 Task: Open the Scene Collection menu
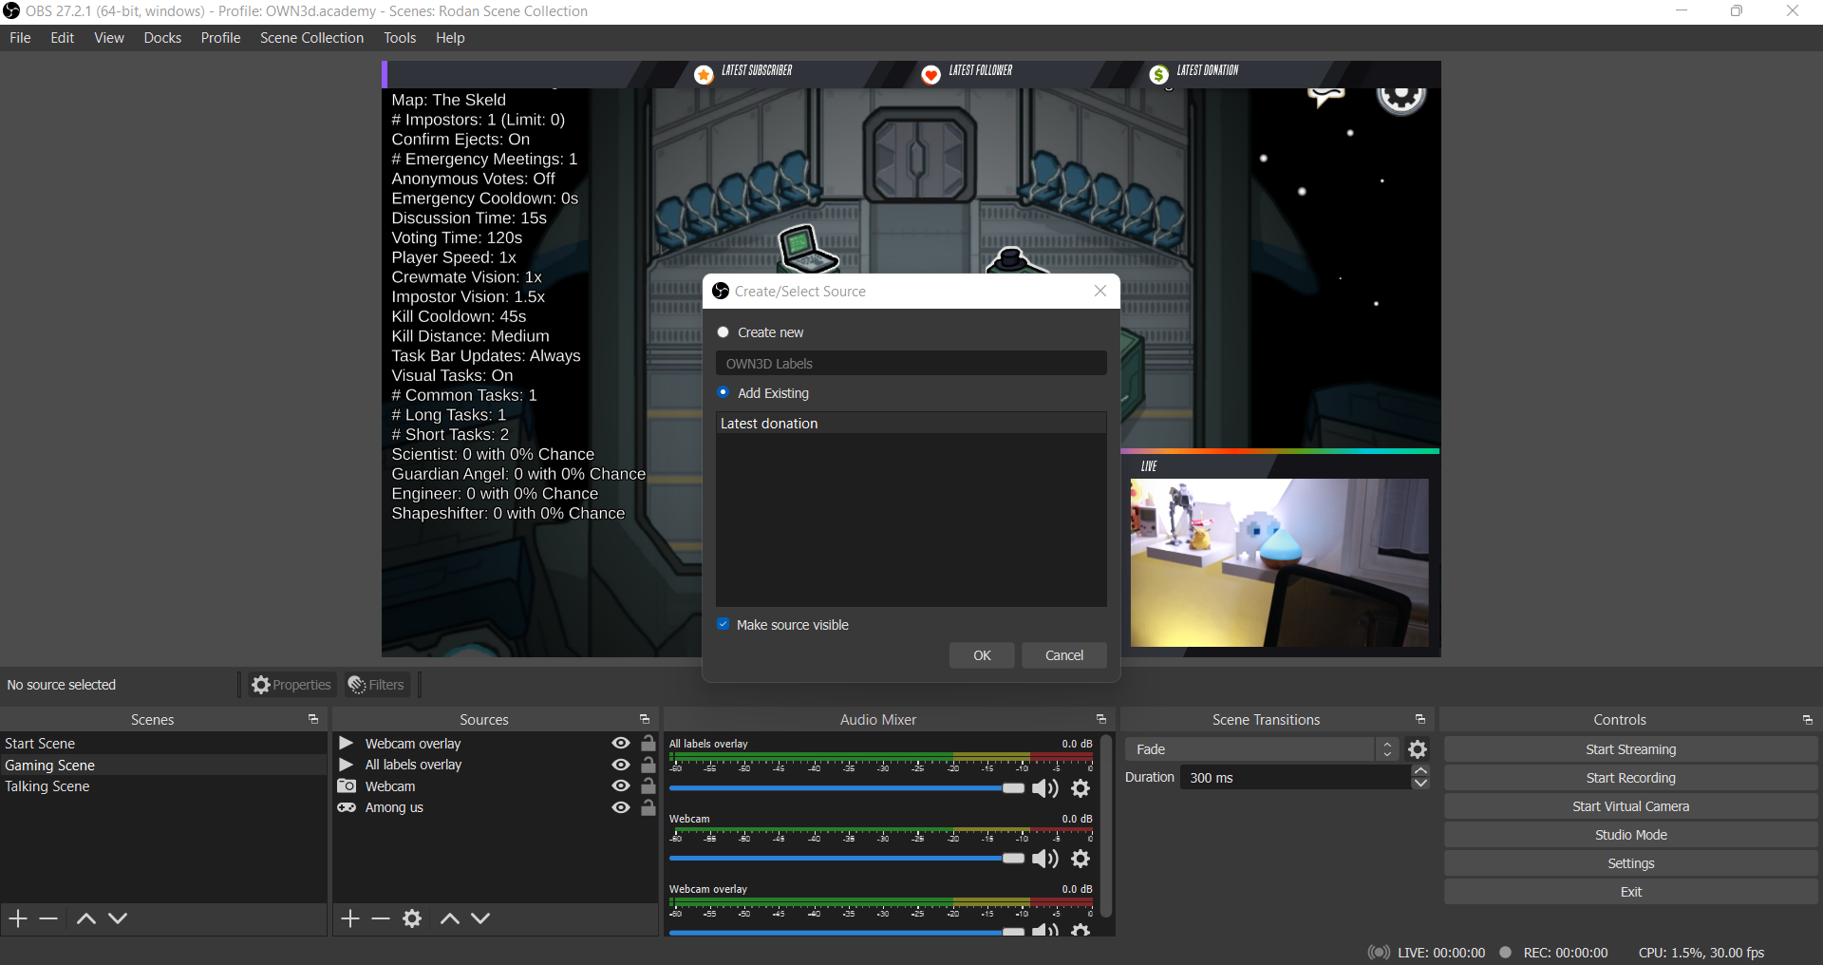point(311,38)
